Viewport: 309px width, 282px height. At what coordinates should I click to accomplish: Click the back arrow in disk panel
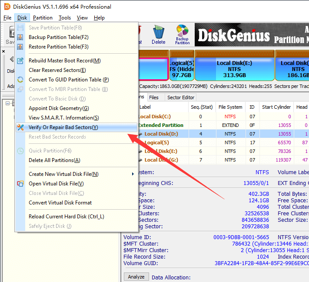(12, 59)
